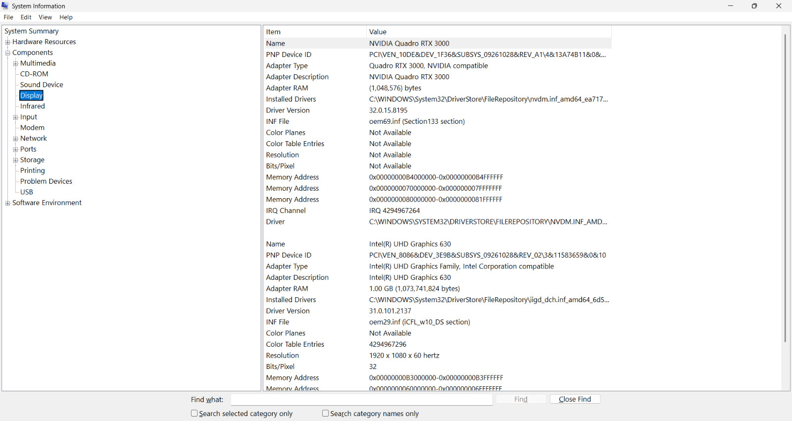Collapse the Components node

click(x=8, y=53)
